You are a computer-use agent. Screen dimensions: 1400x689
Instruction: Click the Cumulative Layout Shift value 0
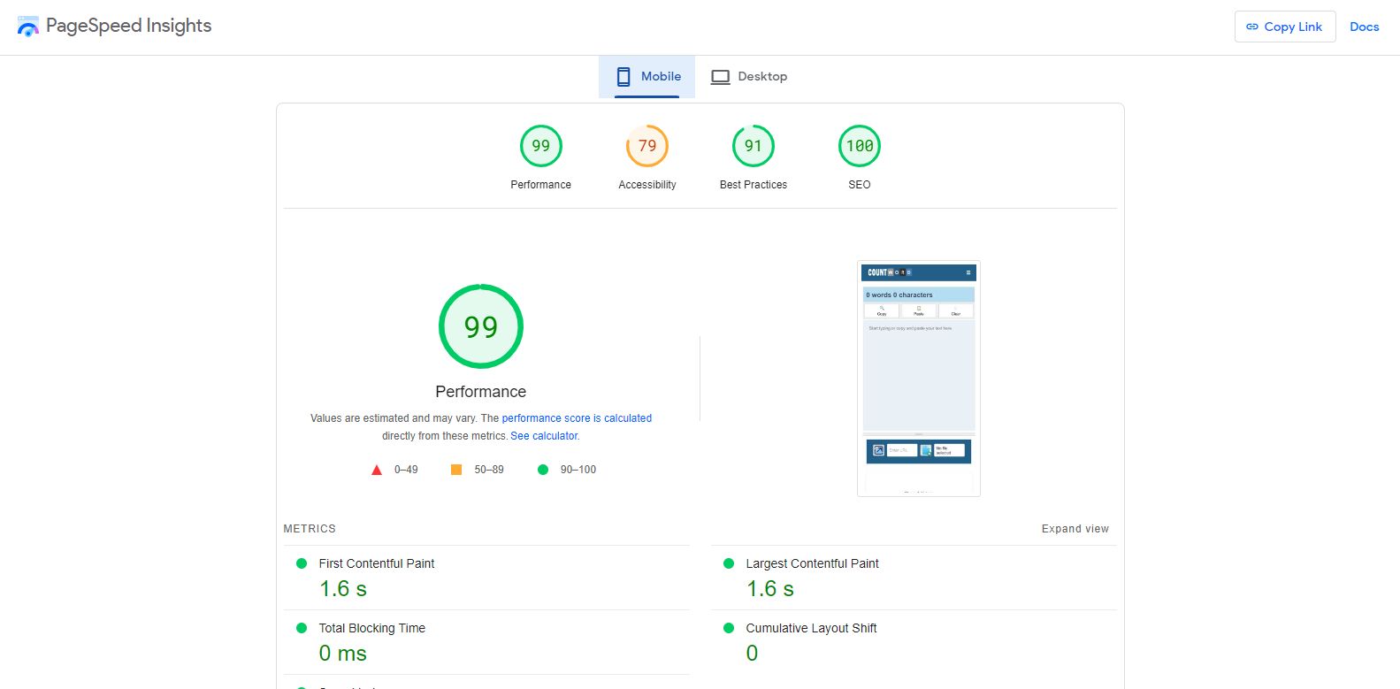coord(752,654)
